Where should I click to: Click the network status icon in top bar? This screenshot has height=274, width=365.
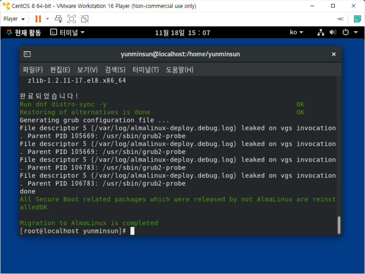click(321, 32)
